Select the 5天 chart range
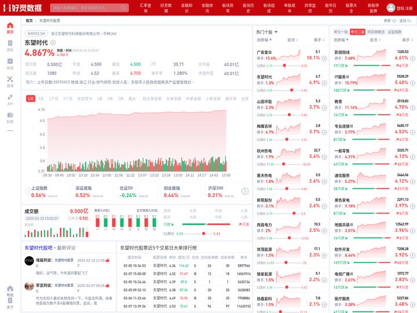This screenshot has width=417, height=313. click(x=41, y=99)
